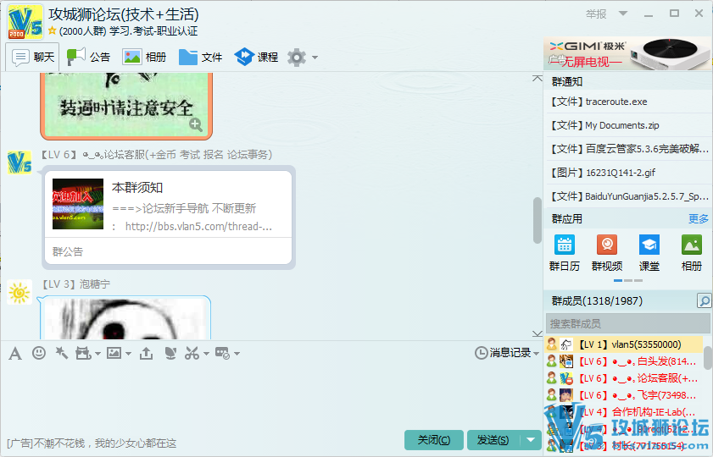Image resolution: width=713 pixels, height=457 pixels.
Task: Switch to the 文件 files tab
Action: [201, 58]
